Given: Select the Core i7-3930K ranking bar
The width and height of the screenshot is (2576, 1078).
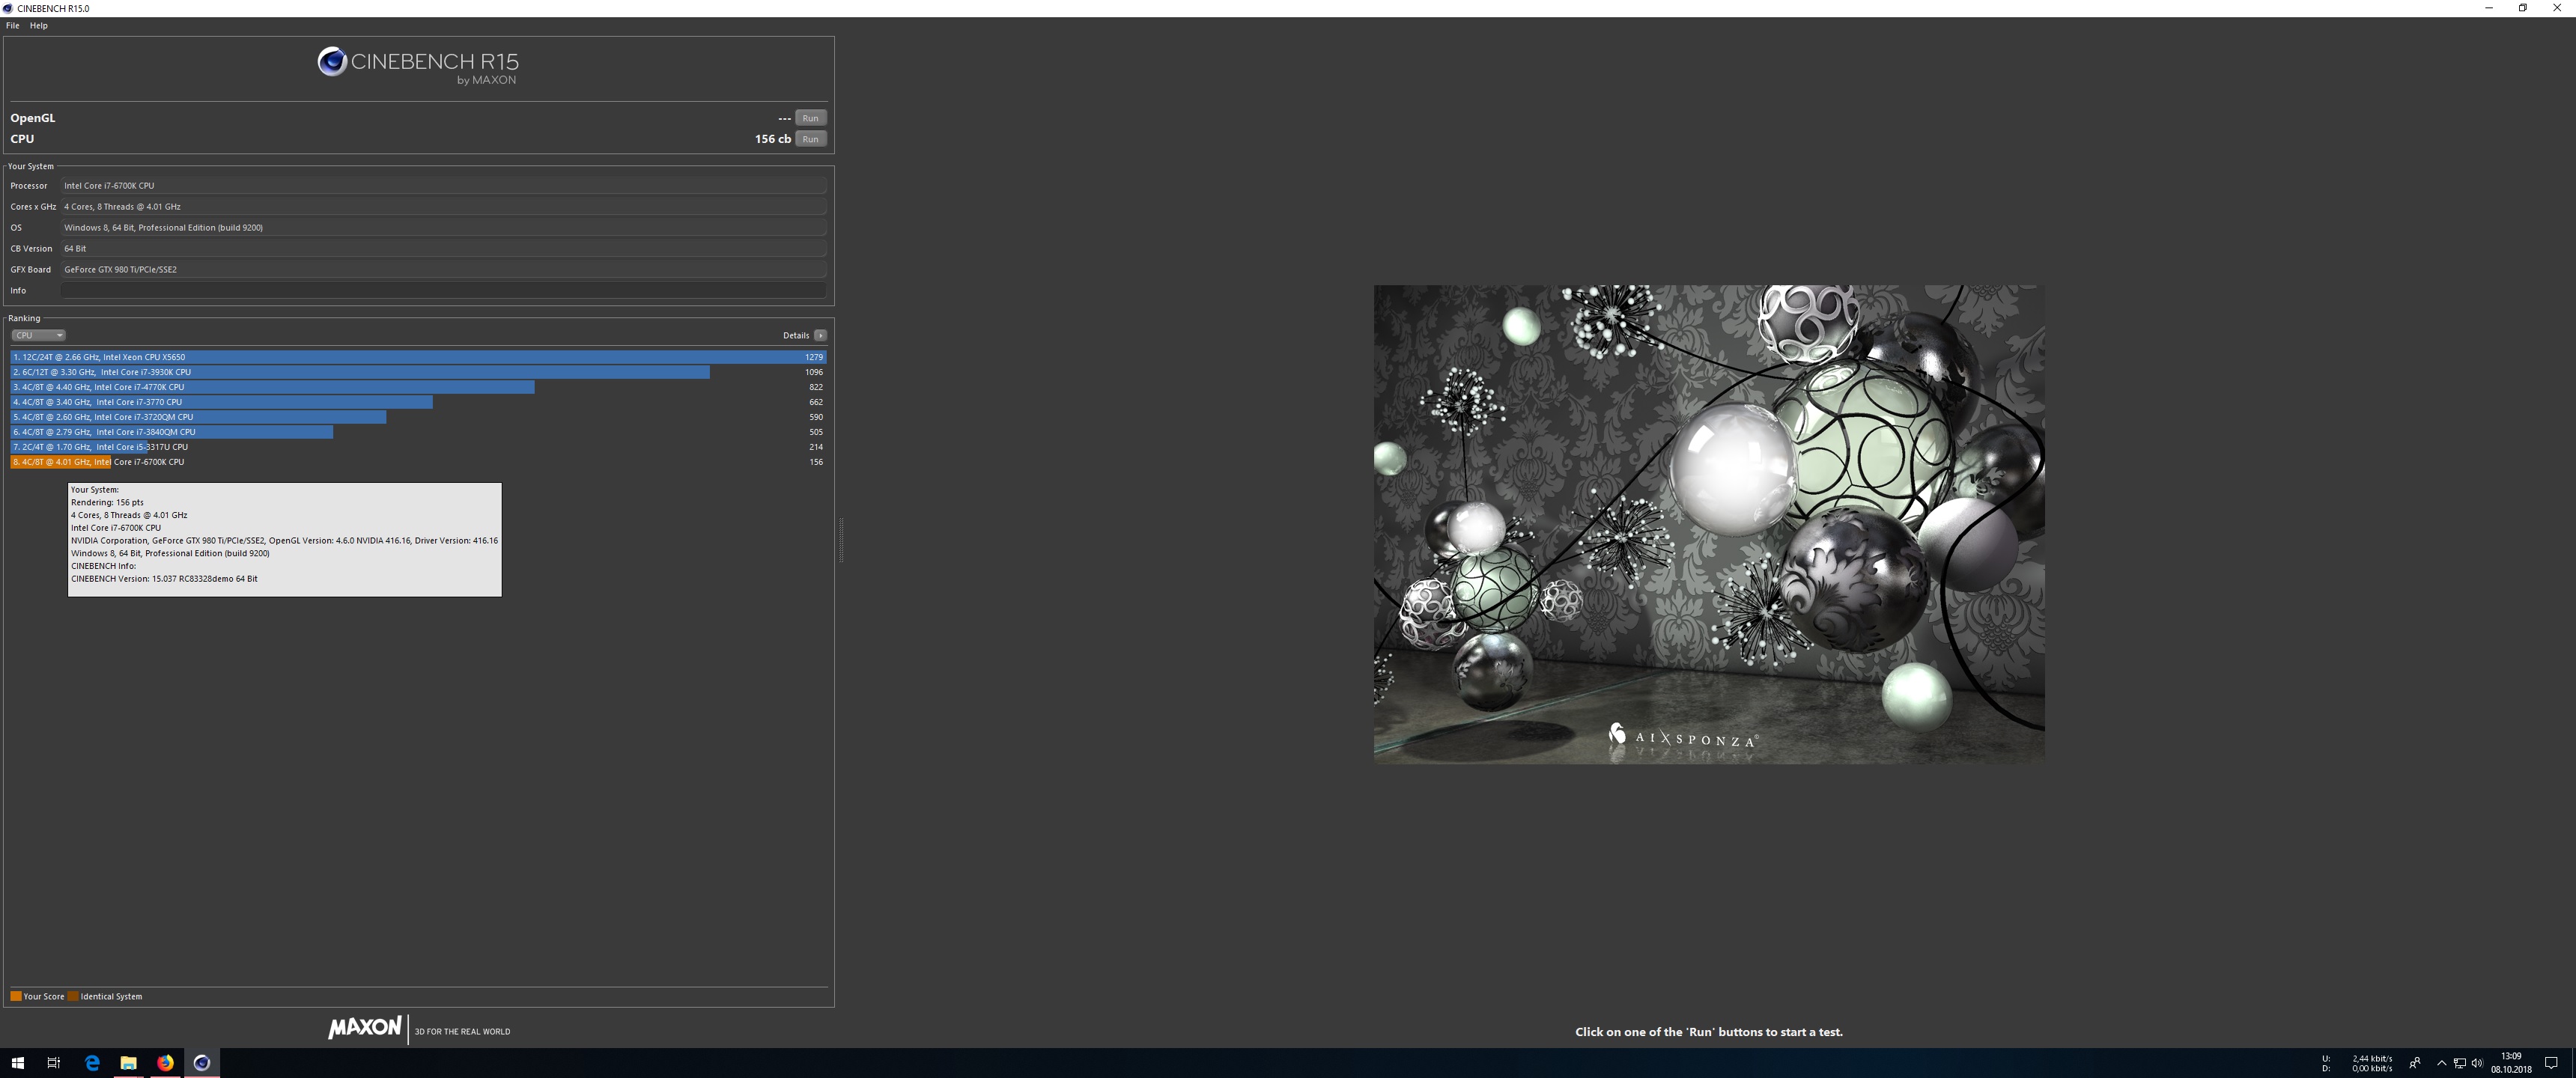Looking at the screenshot, I should [x=360, y=372].
